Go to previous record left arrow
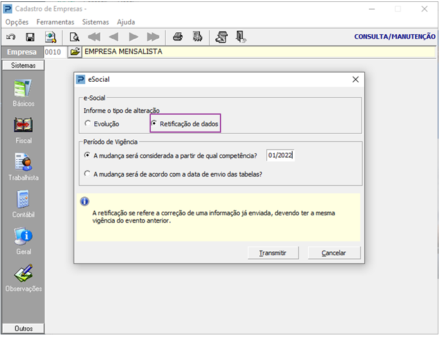Image resolution: width=441 pixels, height=337 pixels. (x=113, y=37)
